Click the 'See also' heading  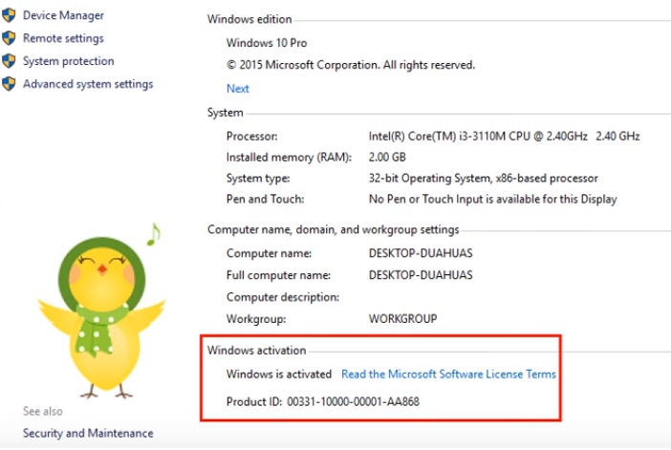point(43,412)
